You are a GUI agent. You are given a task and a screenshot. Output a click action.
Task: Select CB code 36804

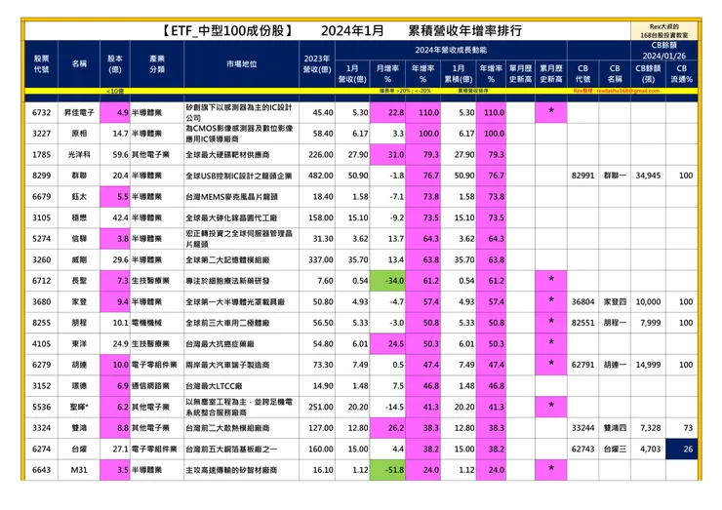tap(582, 302)
